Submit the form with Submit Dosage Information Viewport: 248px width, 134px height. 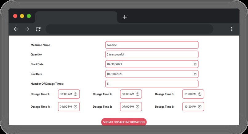point(124,122)
